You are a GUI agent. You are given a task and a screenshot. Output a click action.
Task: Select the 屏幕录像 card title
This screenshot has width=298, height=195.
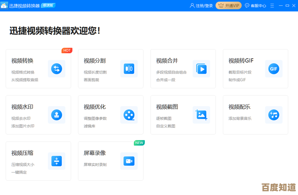pyautogui.click(x=95, y=153)
